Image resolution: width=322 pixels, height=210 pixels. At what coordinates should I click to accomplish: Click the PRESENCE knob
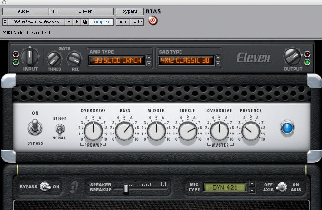tap(251, 131)
